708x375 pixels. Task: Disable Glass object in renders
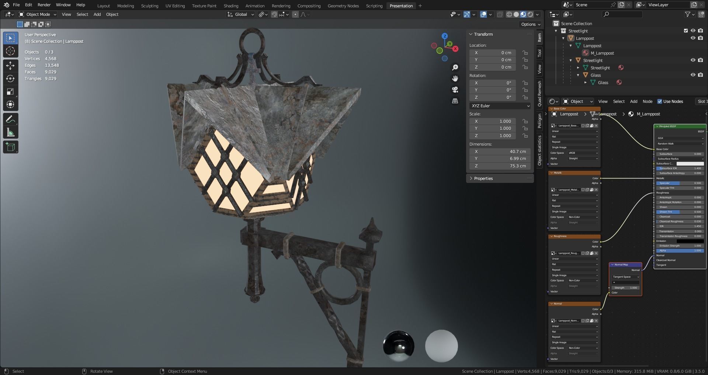(700, 75)
